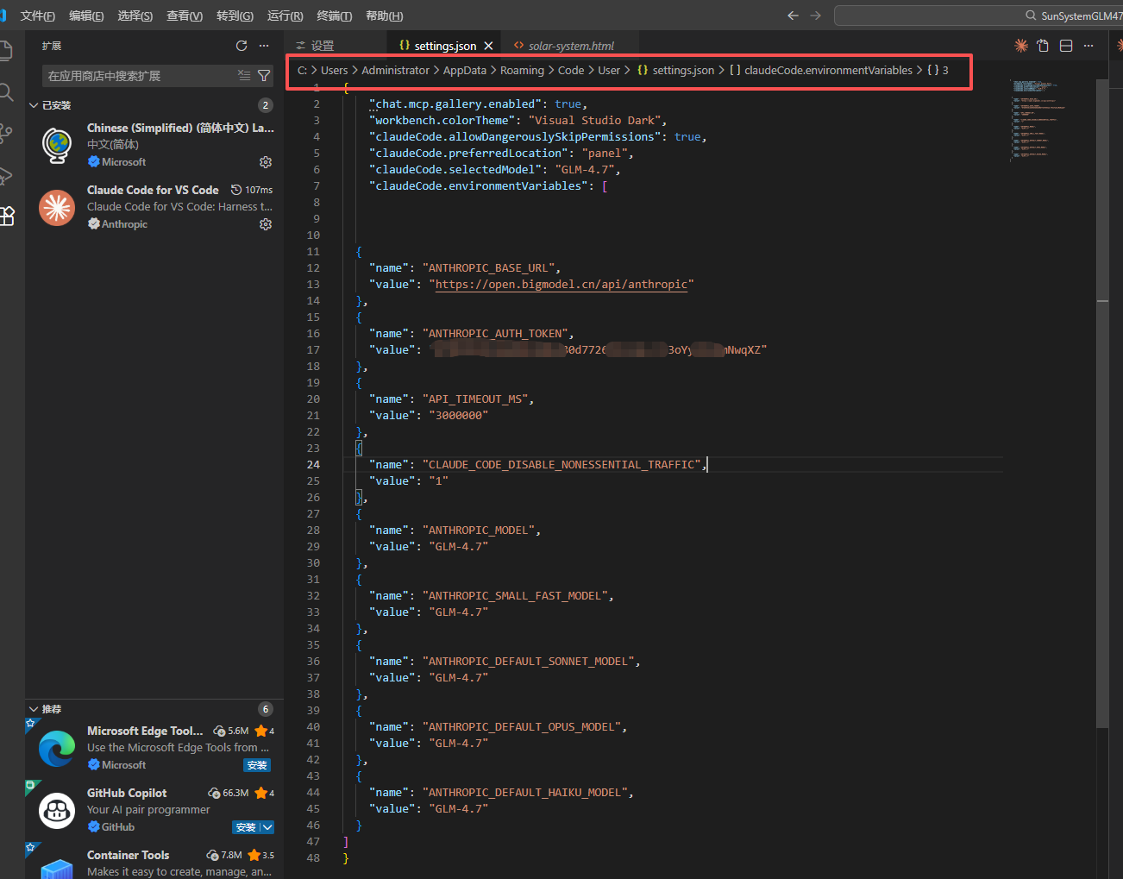
Task: Open breadcrumb claudeCode.environmentVariables symbol
Action: click(820, 71)
